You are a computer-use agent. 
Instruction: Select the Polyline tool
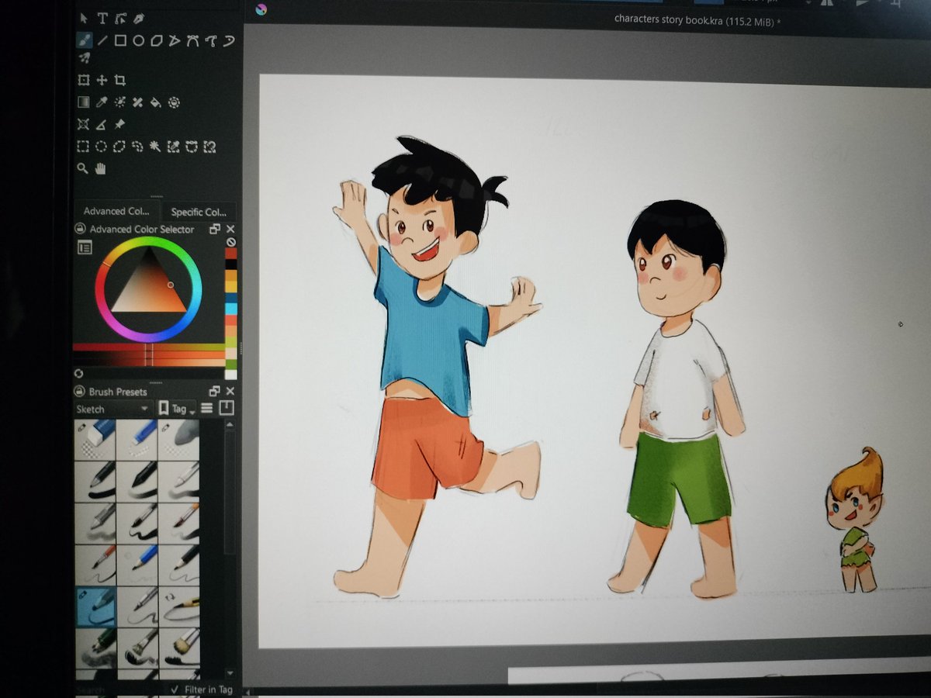click(174, 40)
